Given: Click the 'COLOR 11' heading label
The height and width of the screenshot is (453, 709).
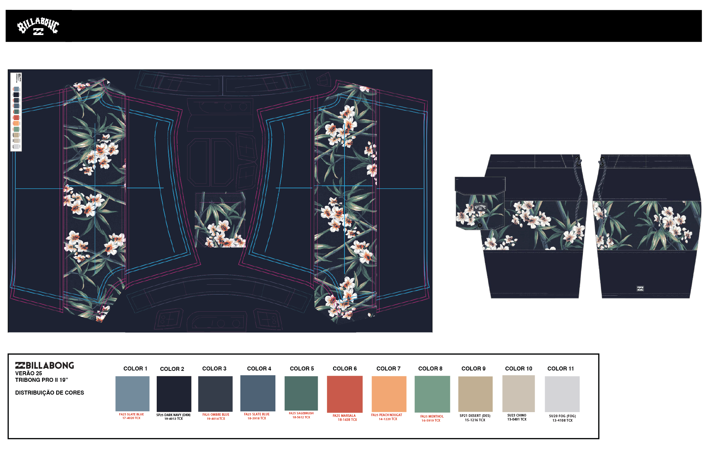Looking at the screenshot, I should coord(561,369).
